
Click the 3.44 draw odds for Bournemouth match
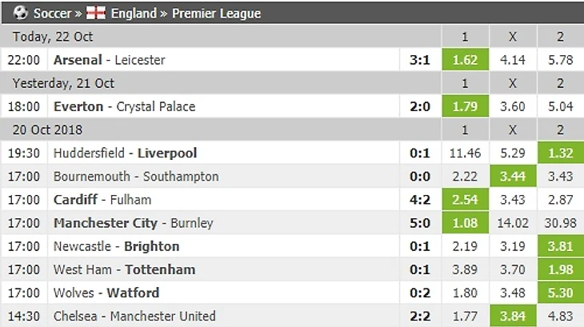tap(512, 176)
